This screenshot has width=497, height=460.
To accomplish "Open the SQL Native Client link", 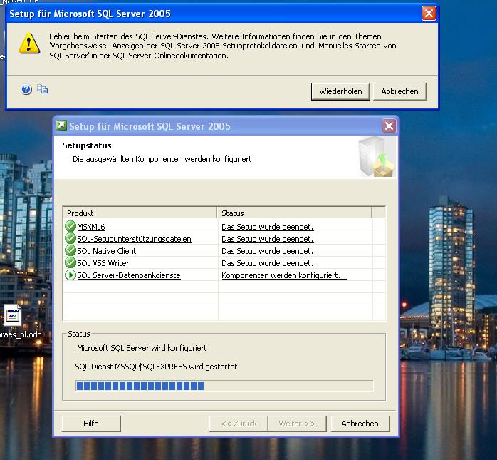I will click(x=107, y=251).
